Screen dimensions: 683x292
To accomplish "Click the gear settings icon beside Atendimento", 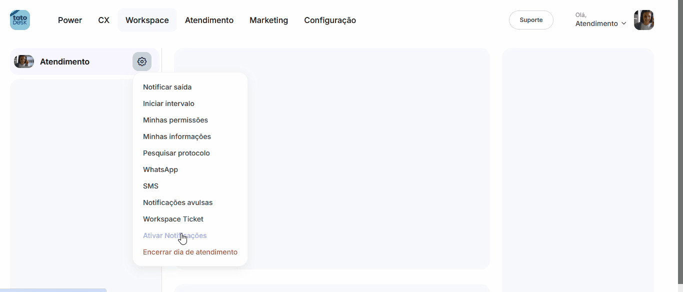I will coord(142,61).
